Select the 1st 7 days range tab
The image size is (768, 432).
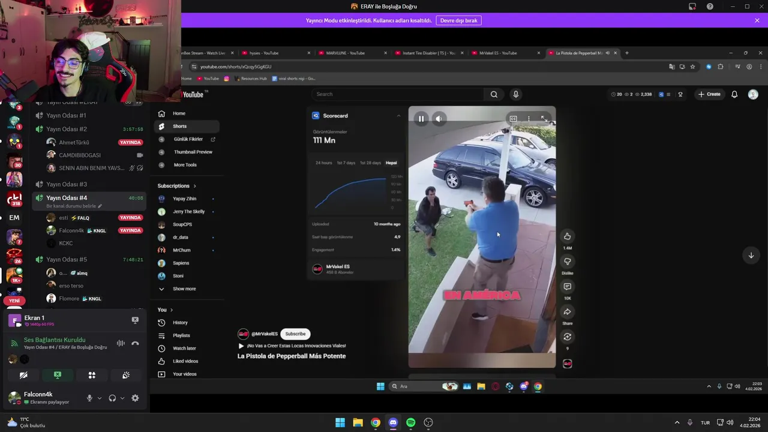[x=346, y=163]
